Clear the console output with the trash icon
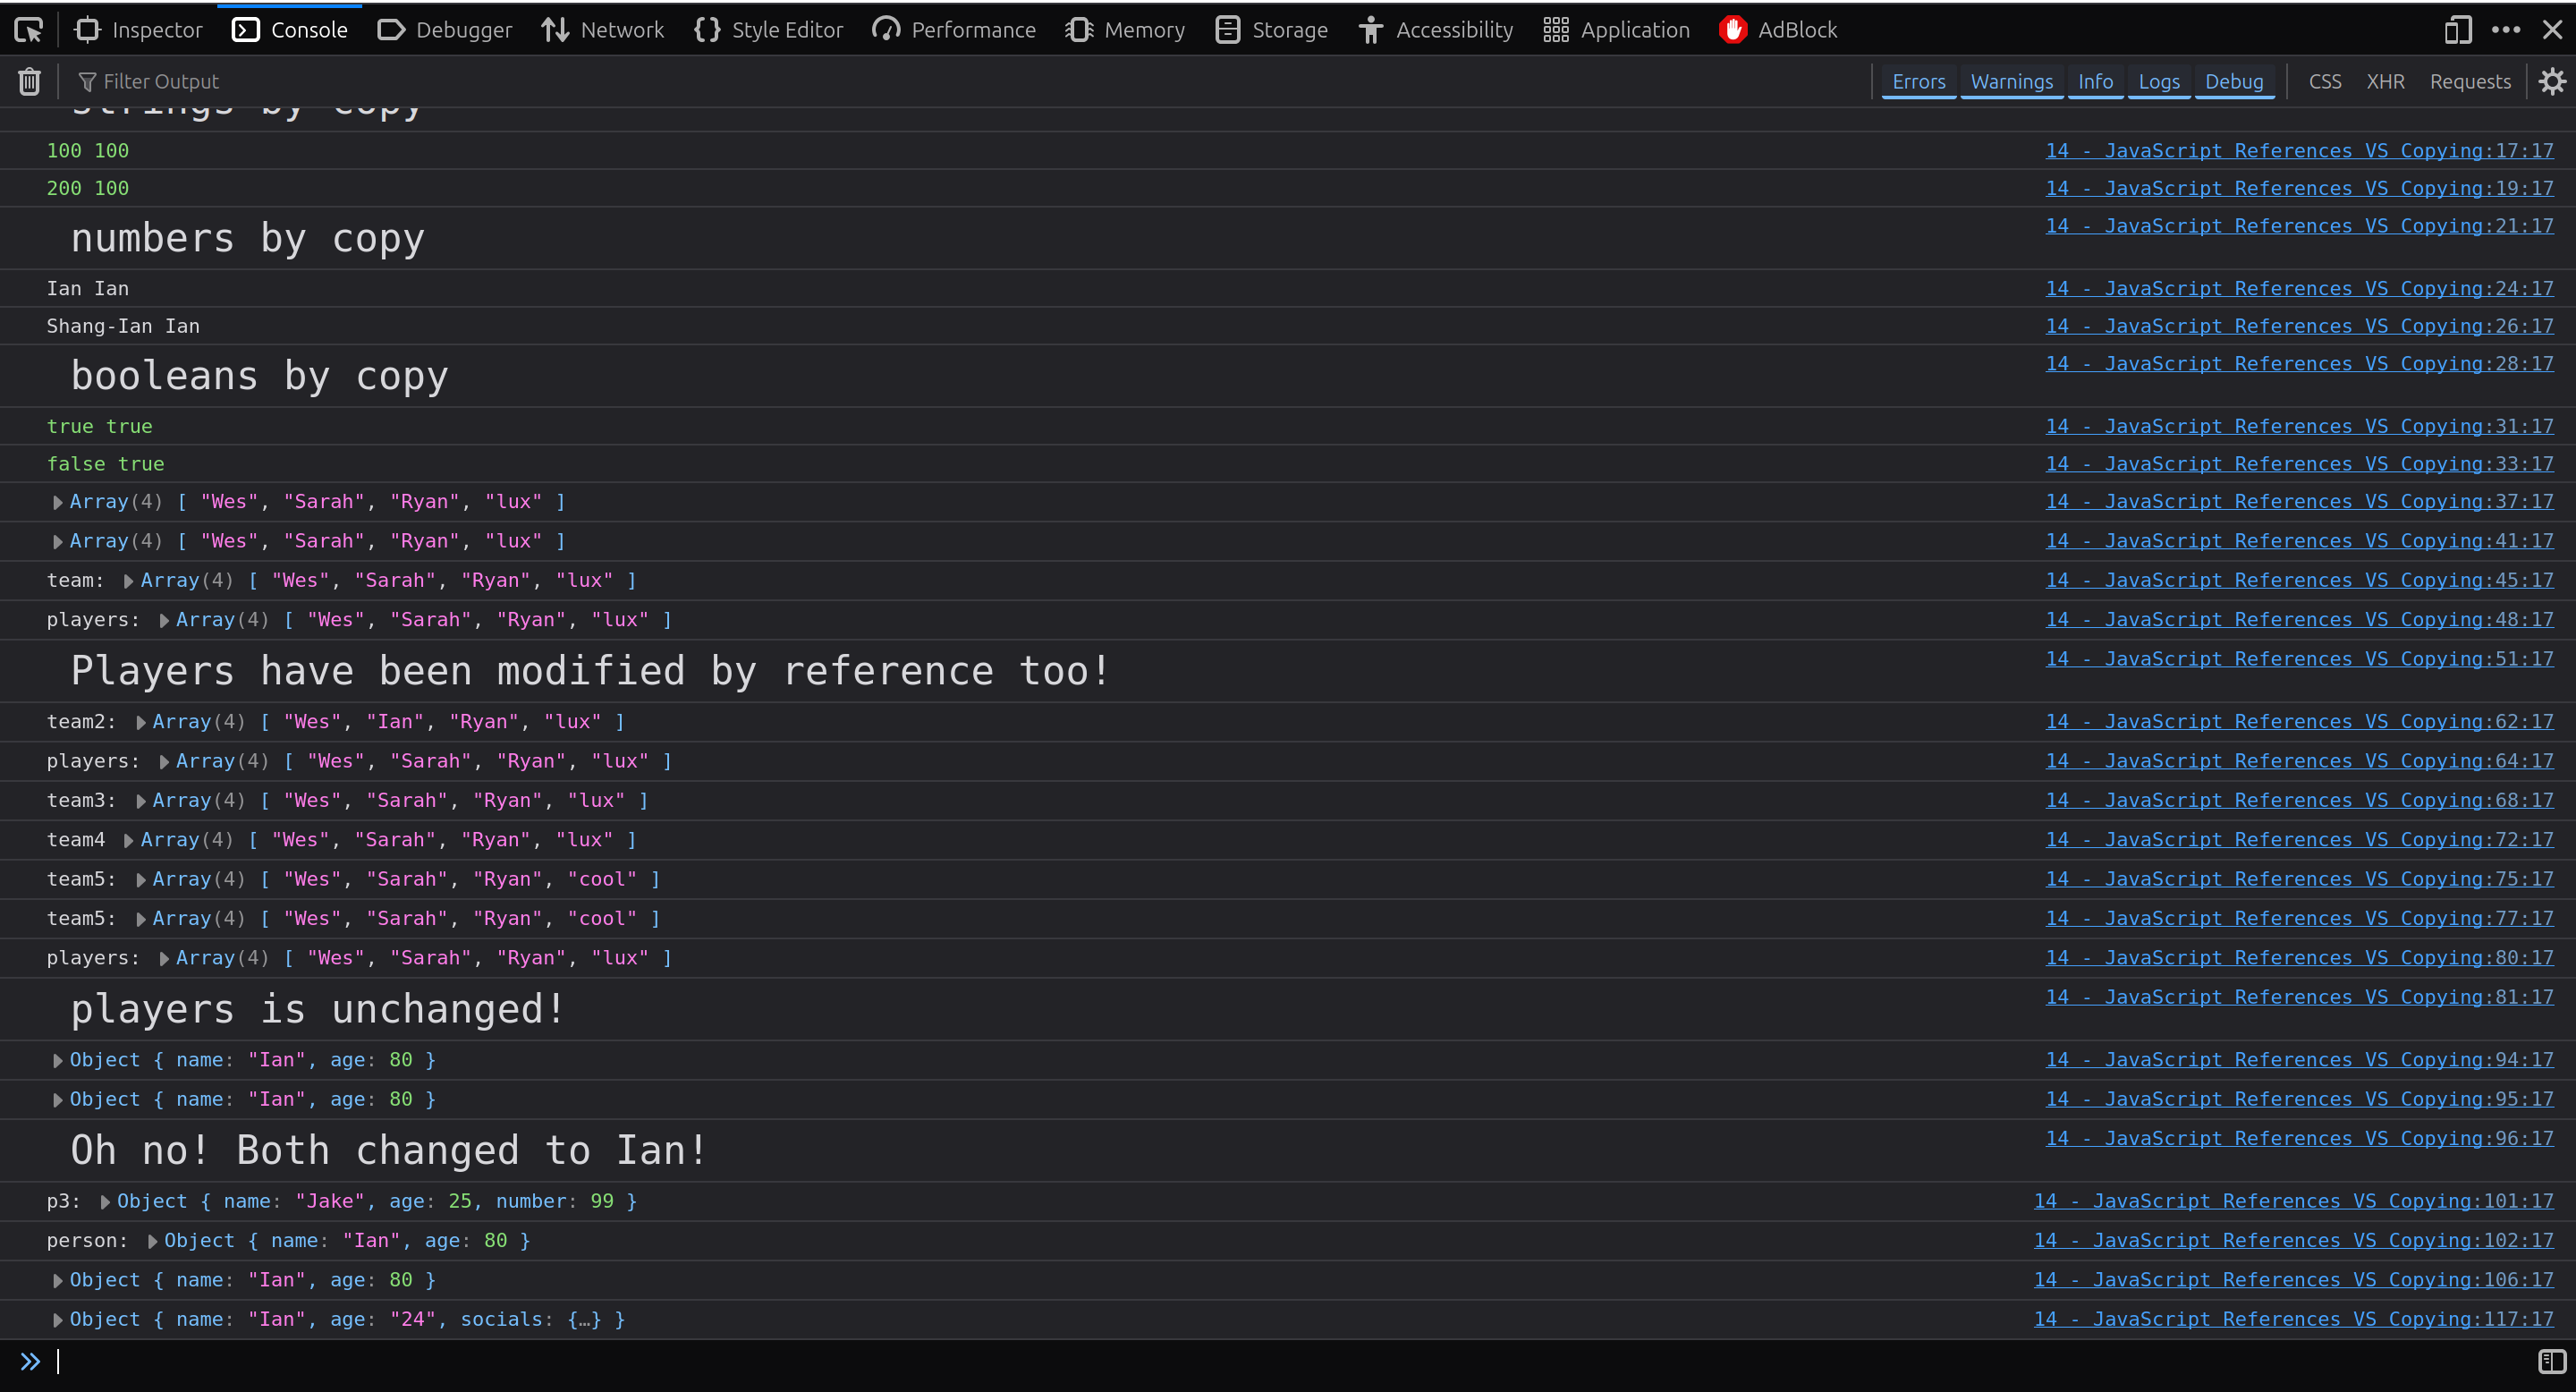The height and width of the screenshot is (1392, 2576). coord(29,81)
